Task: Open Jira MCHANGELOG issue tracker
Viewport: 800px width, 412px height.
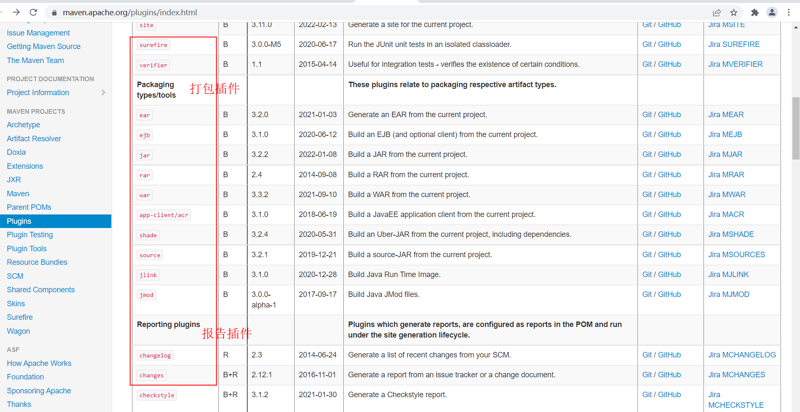Action: (742, 355)
